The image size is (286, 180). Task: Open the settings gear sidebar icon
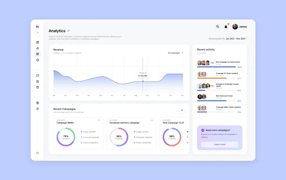click(38, 103)
